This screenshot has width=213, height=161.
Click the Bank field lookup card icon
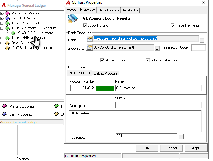click(x=89, y=39)
